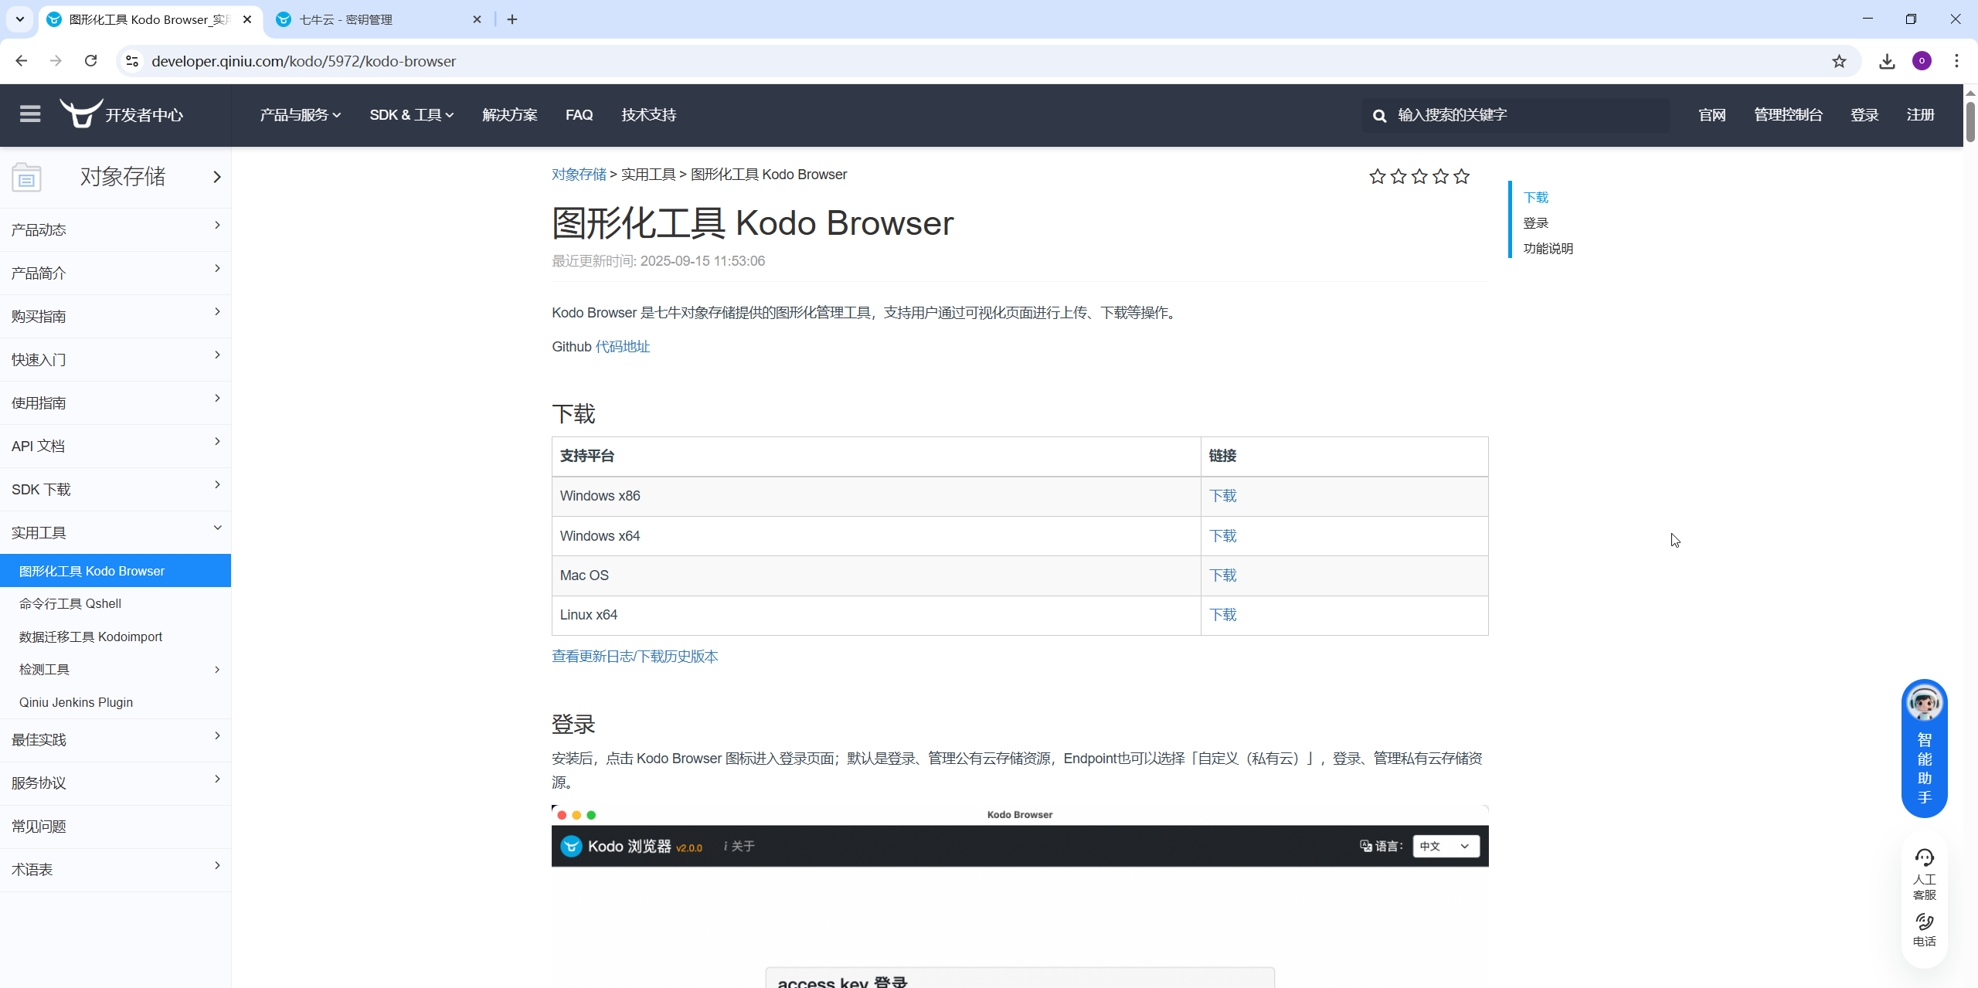The height and width of the screenshot is (988, 1978).
Task: Click the 人工客服 headset icon
Action: (x=1924, y=858)
